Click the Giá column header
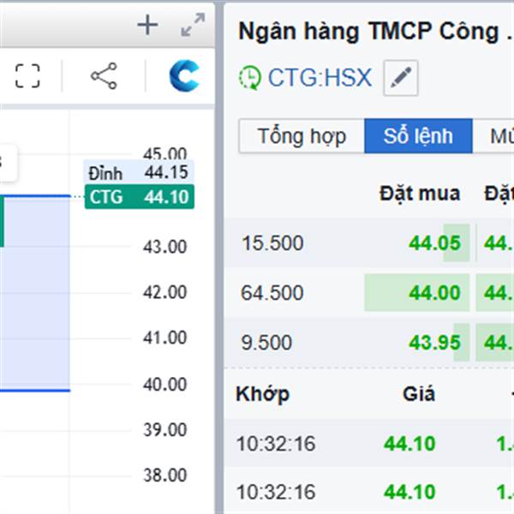 (x=419, y=394)
